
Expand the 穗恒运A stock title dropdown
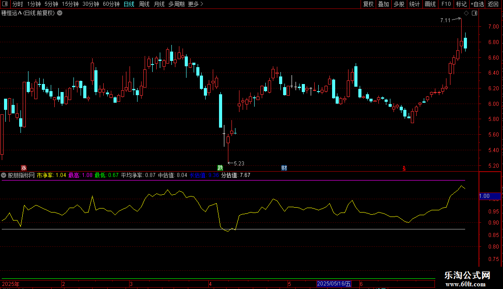pos(60,13)
